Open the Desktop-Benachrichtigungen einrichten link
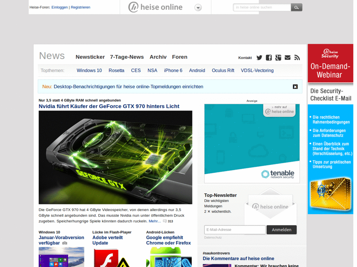Viewport: 357px width, 267px height. click(x=128, y=87)
